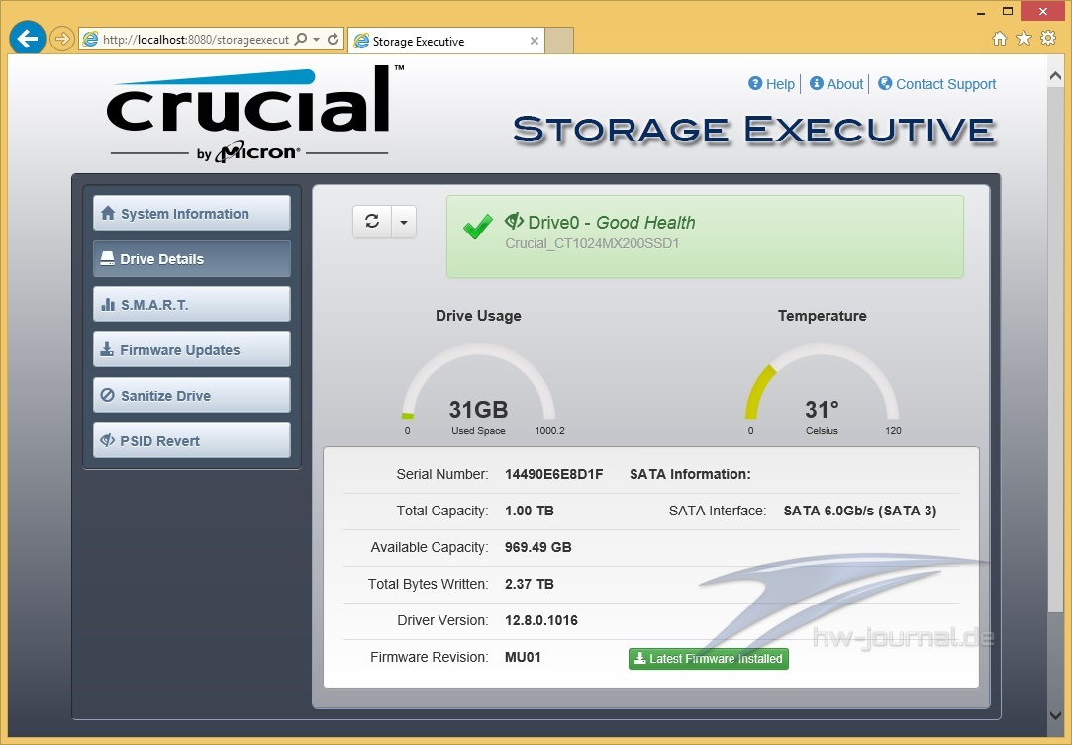Screen dimensions: 1072x745
Task: Open Favorites star icon
Action: coord(1023,39)
